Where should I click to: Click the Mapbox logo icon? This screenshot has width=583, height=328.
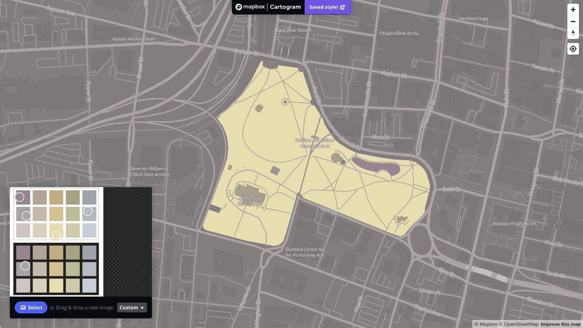point(239,7)
